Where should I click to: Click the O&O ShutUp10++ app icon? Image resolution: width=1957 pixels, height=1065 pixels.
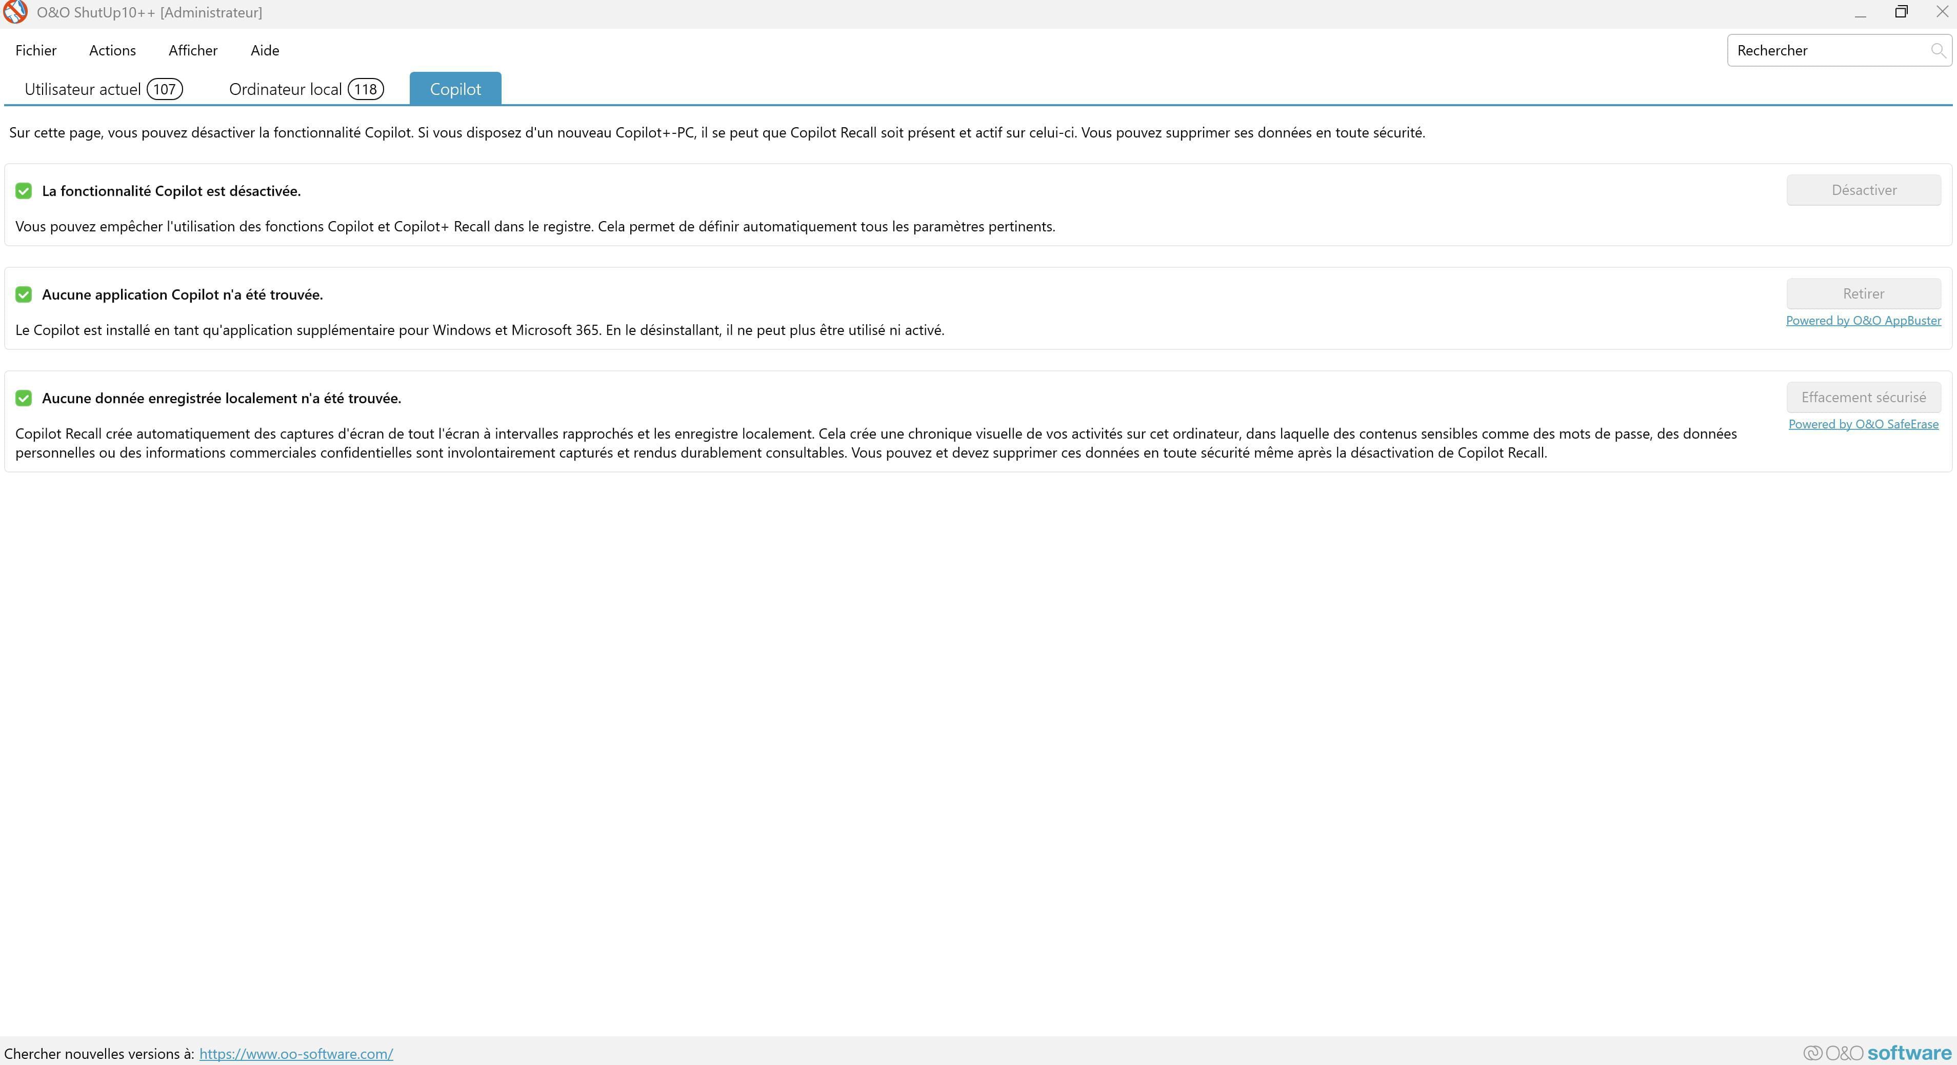(15, 12)
